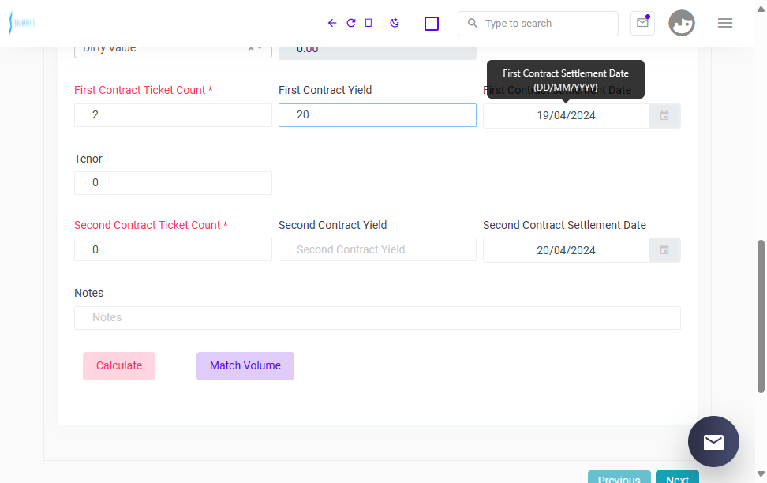Click the Tenor input field
This screenshot has width=767, height=483.
(173, 183)
